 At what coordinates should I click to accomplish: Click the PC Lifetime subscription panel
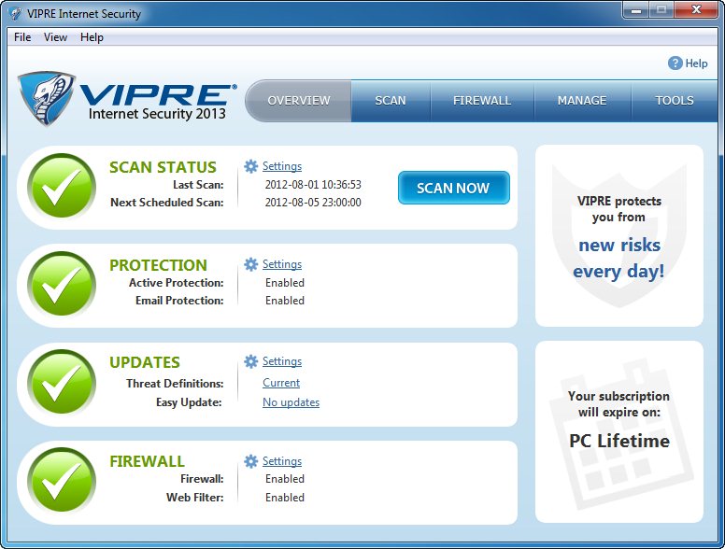click(619, 432)
